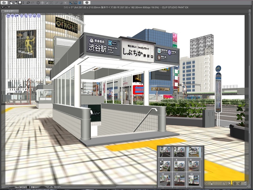The height and width of the screenshot is (190, 253).
Task: Choose camera angle preset thumbnail 9
Action: coord(194,166)
